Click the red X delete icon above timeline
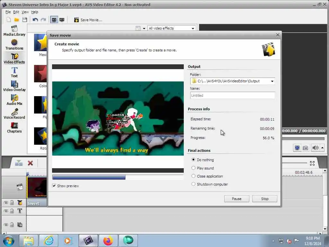329x247 pixels. point(31,163)
